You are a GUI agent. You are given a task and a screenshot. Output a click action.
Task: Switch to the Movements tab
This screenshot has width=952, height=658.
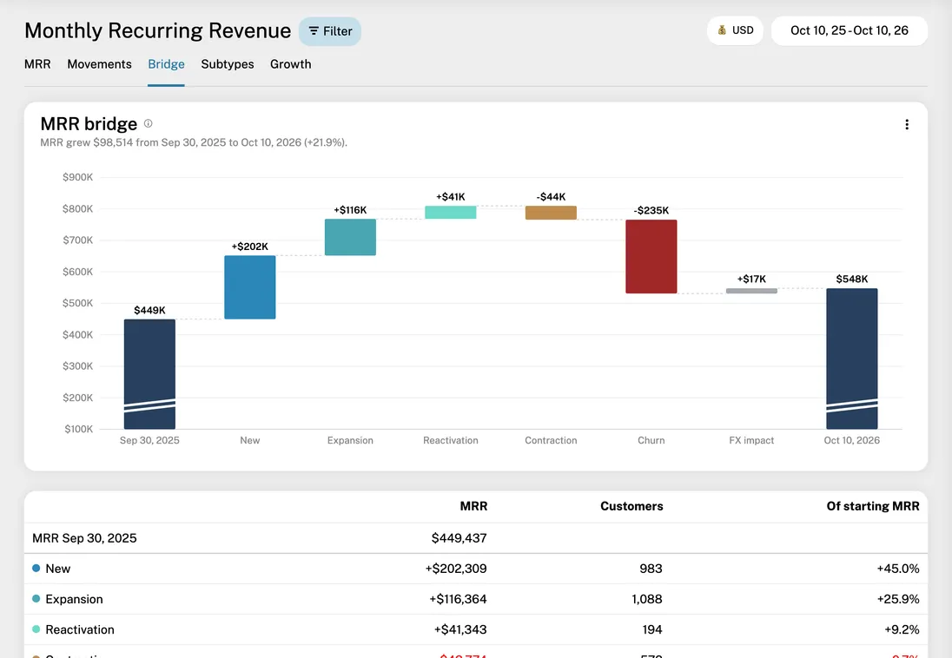tap(100, 64)
